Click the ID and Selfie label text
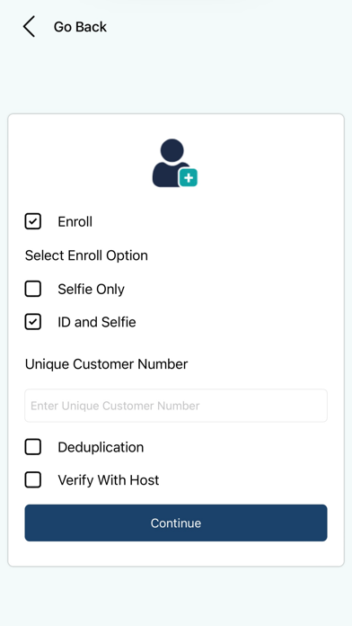352x626 pixels. pos(97,322)
